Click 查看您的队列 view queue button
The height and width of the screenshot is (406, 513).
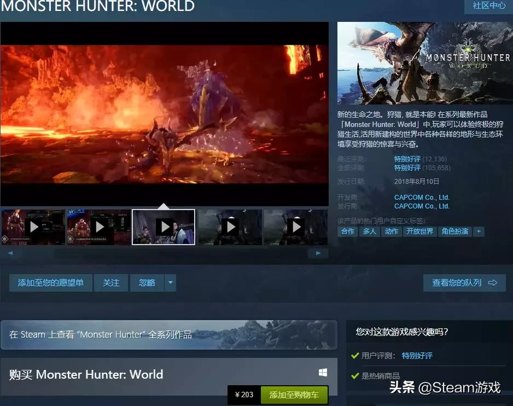tap(464, 283)
